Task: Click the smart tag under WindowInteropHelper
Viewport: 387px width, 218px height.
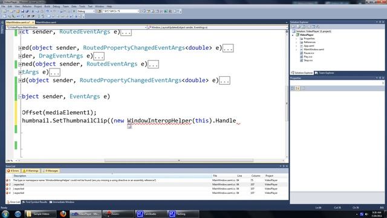Action: tap(129, 127)
